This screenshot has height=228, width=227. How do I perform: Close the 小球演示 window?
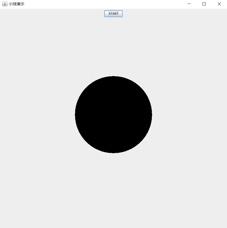click(219, 4)
